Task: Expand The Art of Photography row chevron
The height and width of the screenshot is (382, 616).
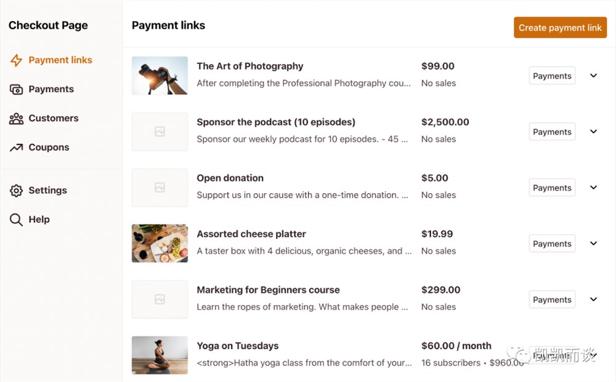Action: pos(594,75)
